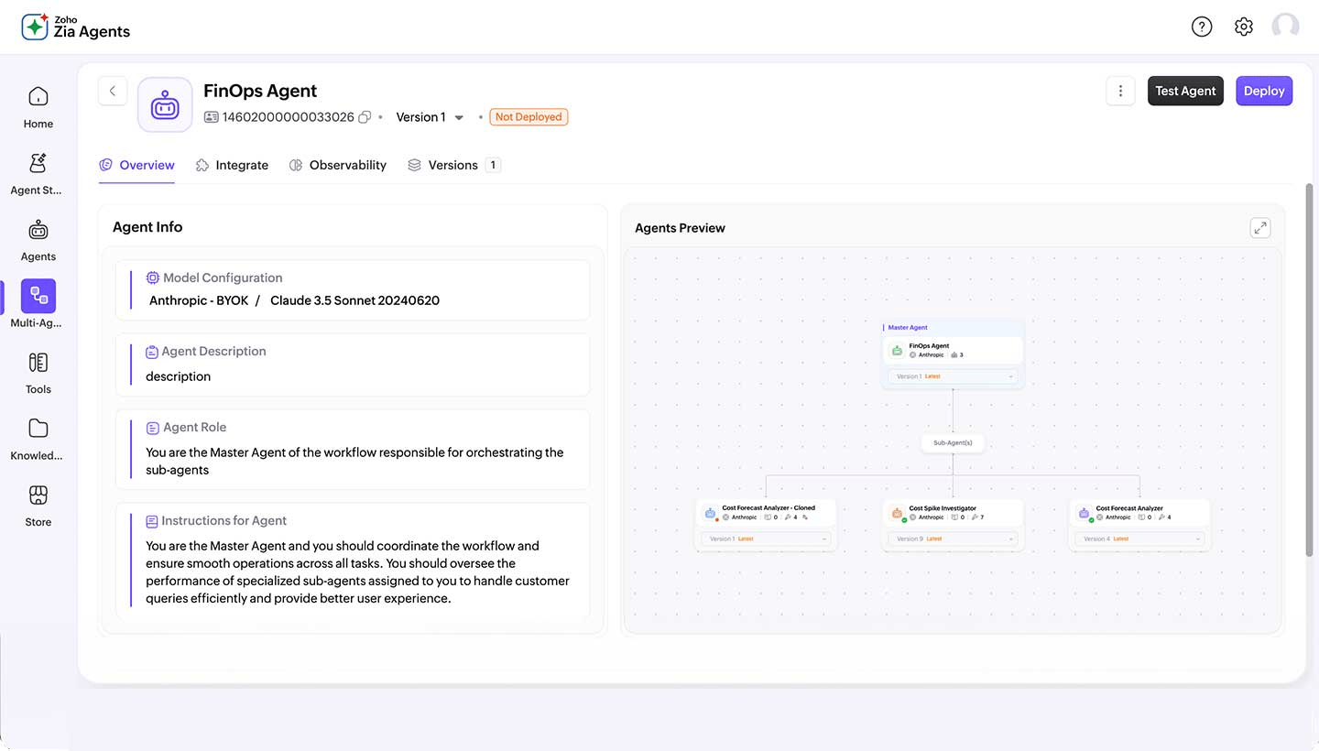Click the Cost Spike Investigator node title
Viewport: 1319px width, 751px height.
coord(943,508)
